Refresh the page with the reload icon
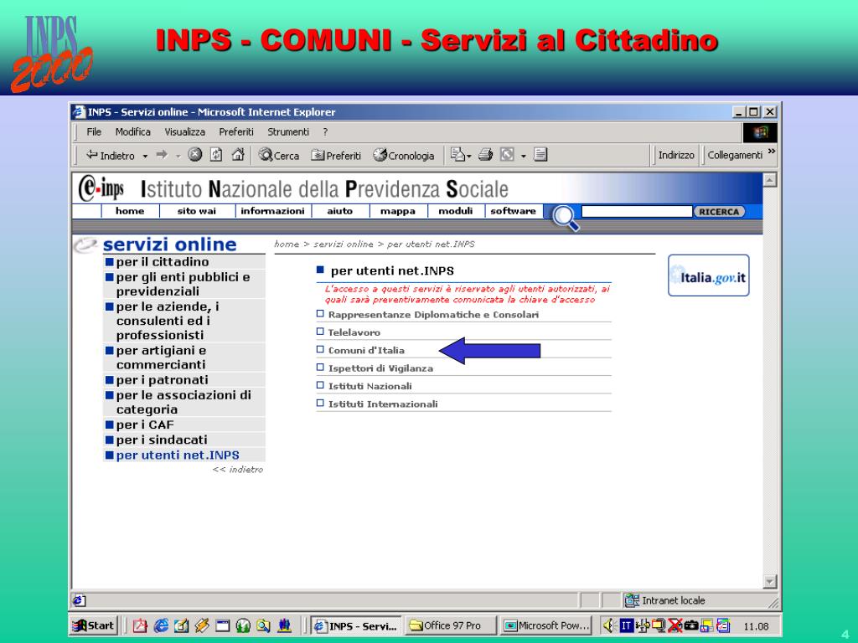 click(x=216, y=155)
